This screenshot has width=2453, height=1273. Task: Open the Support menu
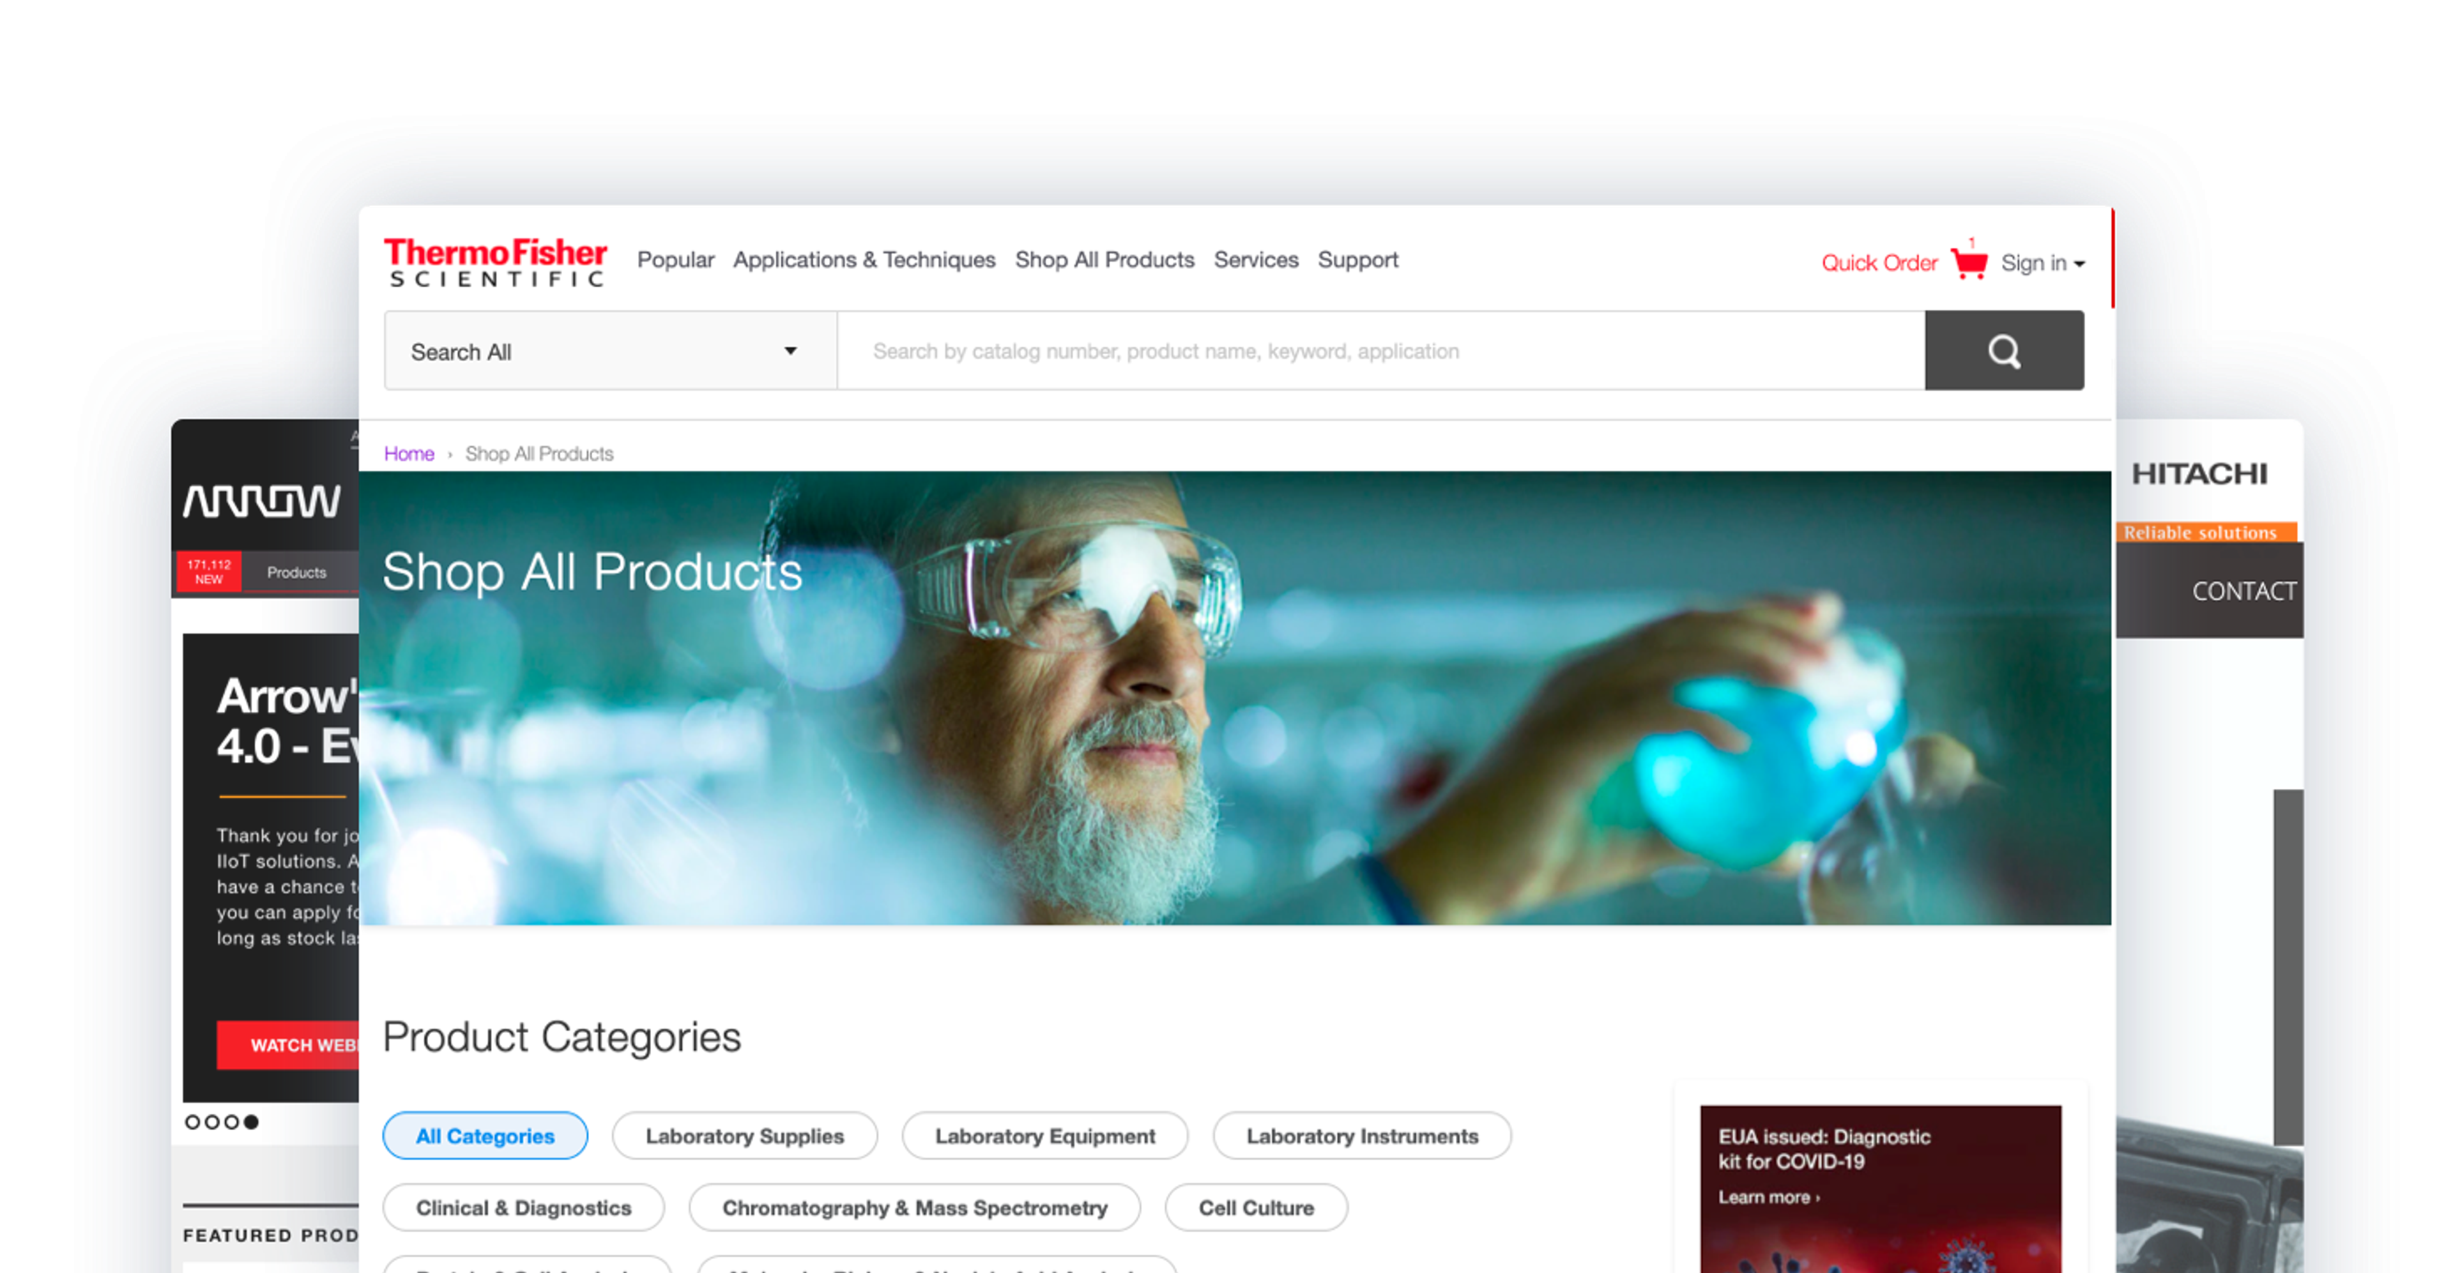(x=1358, y=260)
